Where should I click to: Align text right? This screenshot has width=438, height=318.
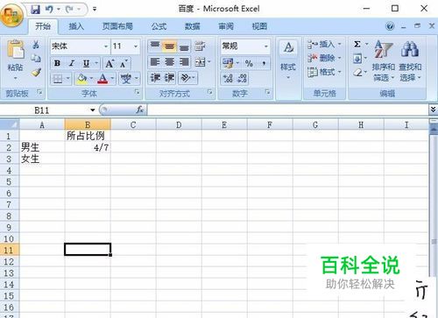184,62
